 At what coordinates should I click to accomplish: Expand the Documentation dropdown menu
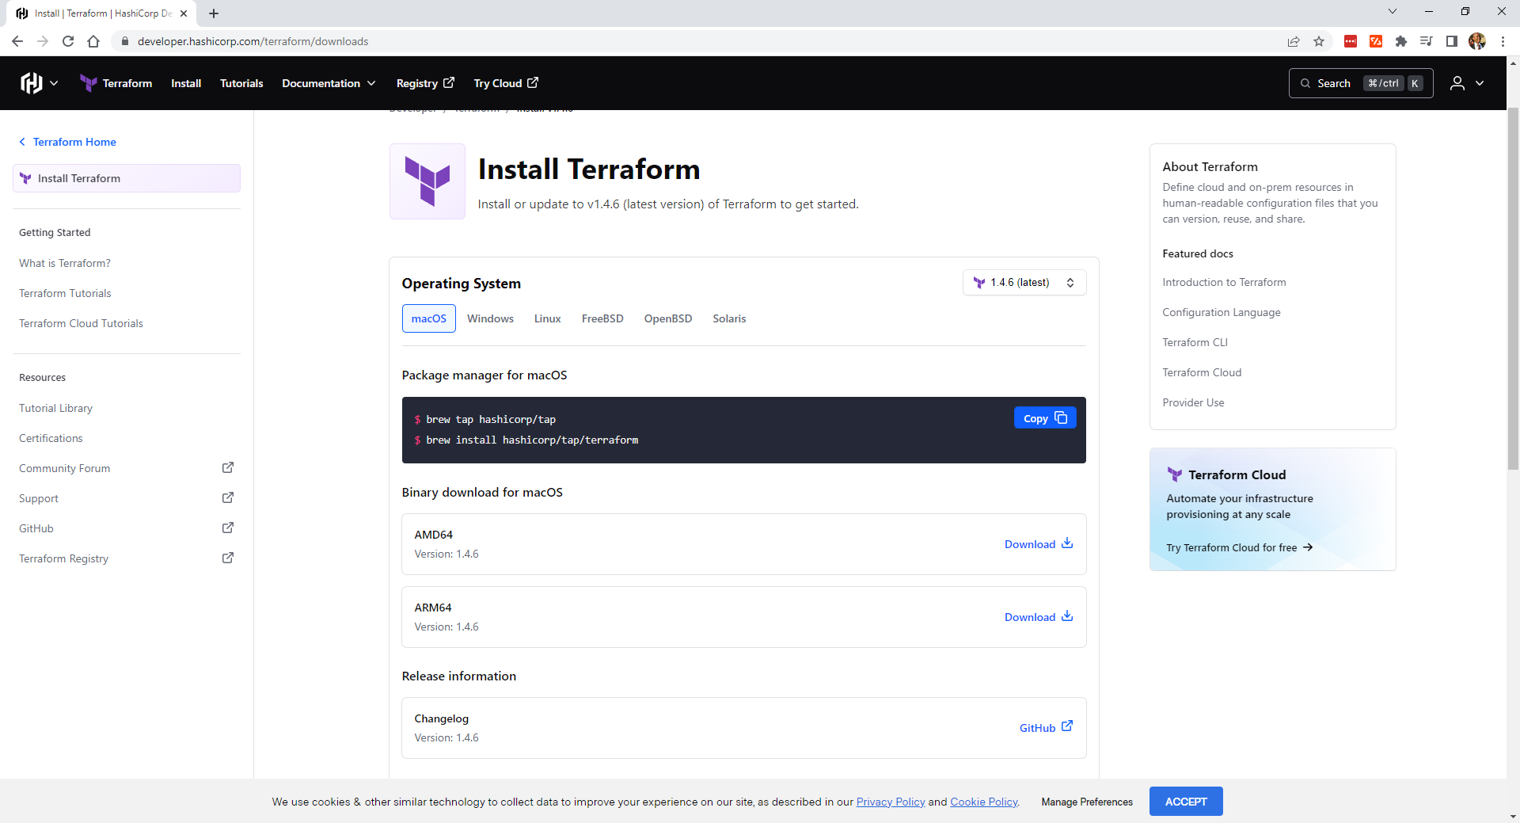(x=329, y=83)
